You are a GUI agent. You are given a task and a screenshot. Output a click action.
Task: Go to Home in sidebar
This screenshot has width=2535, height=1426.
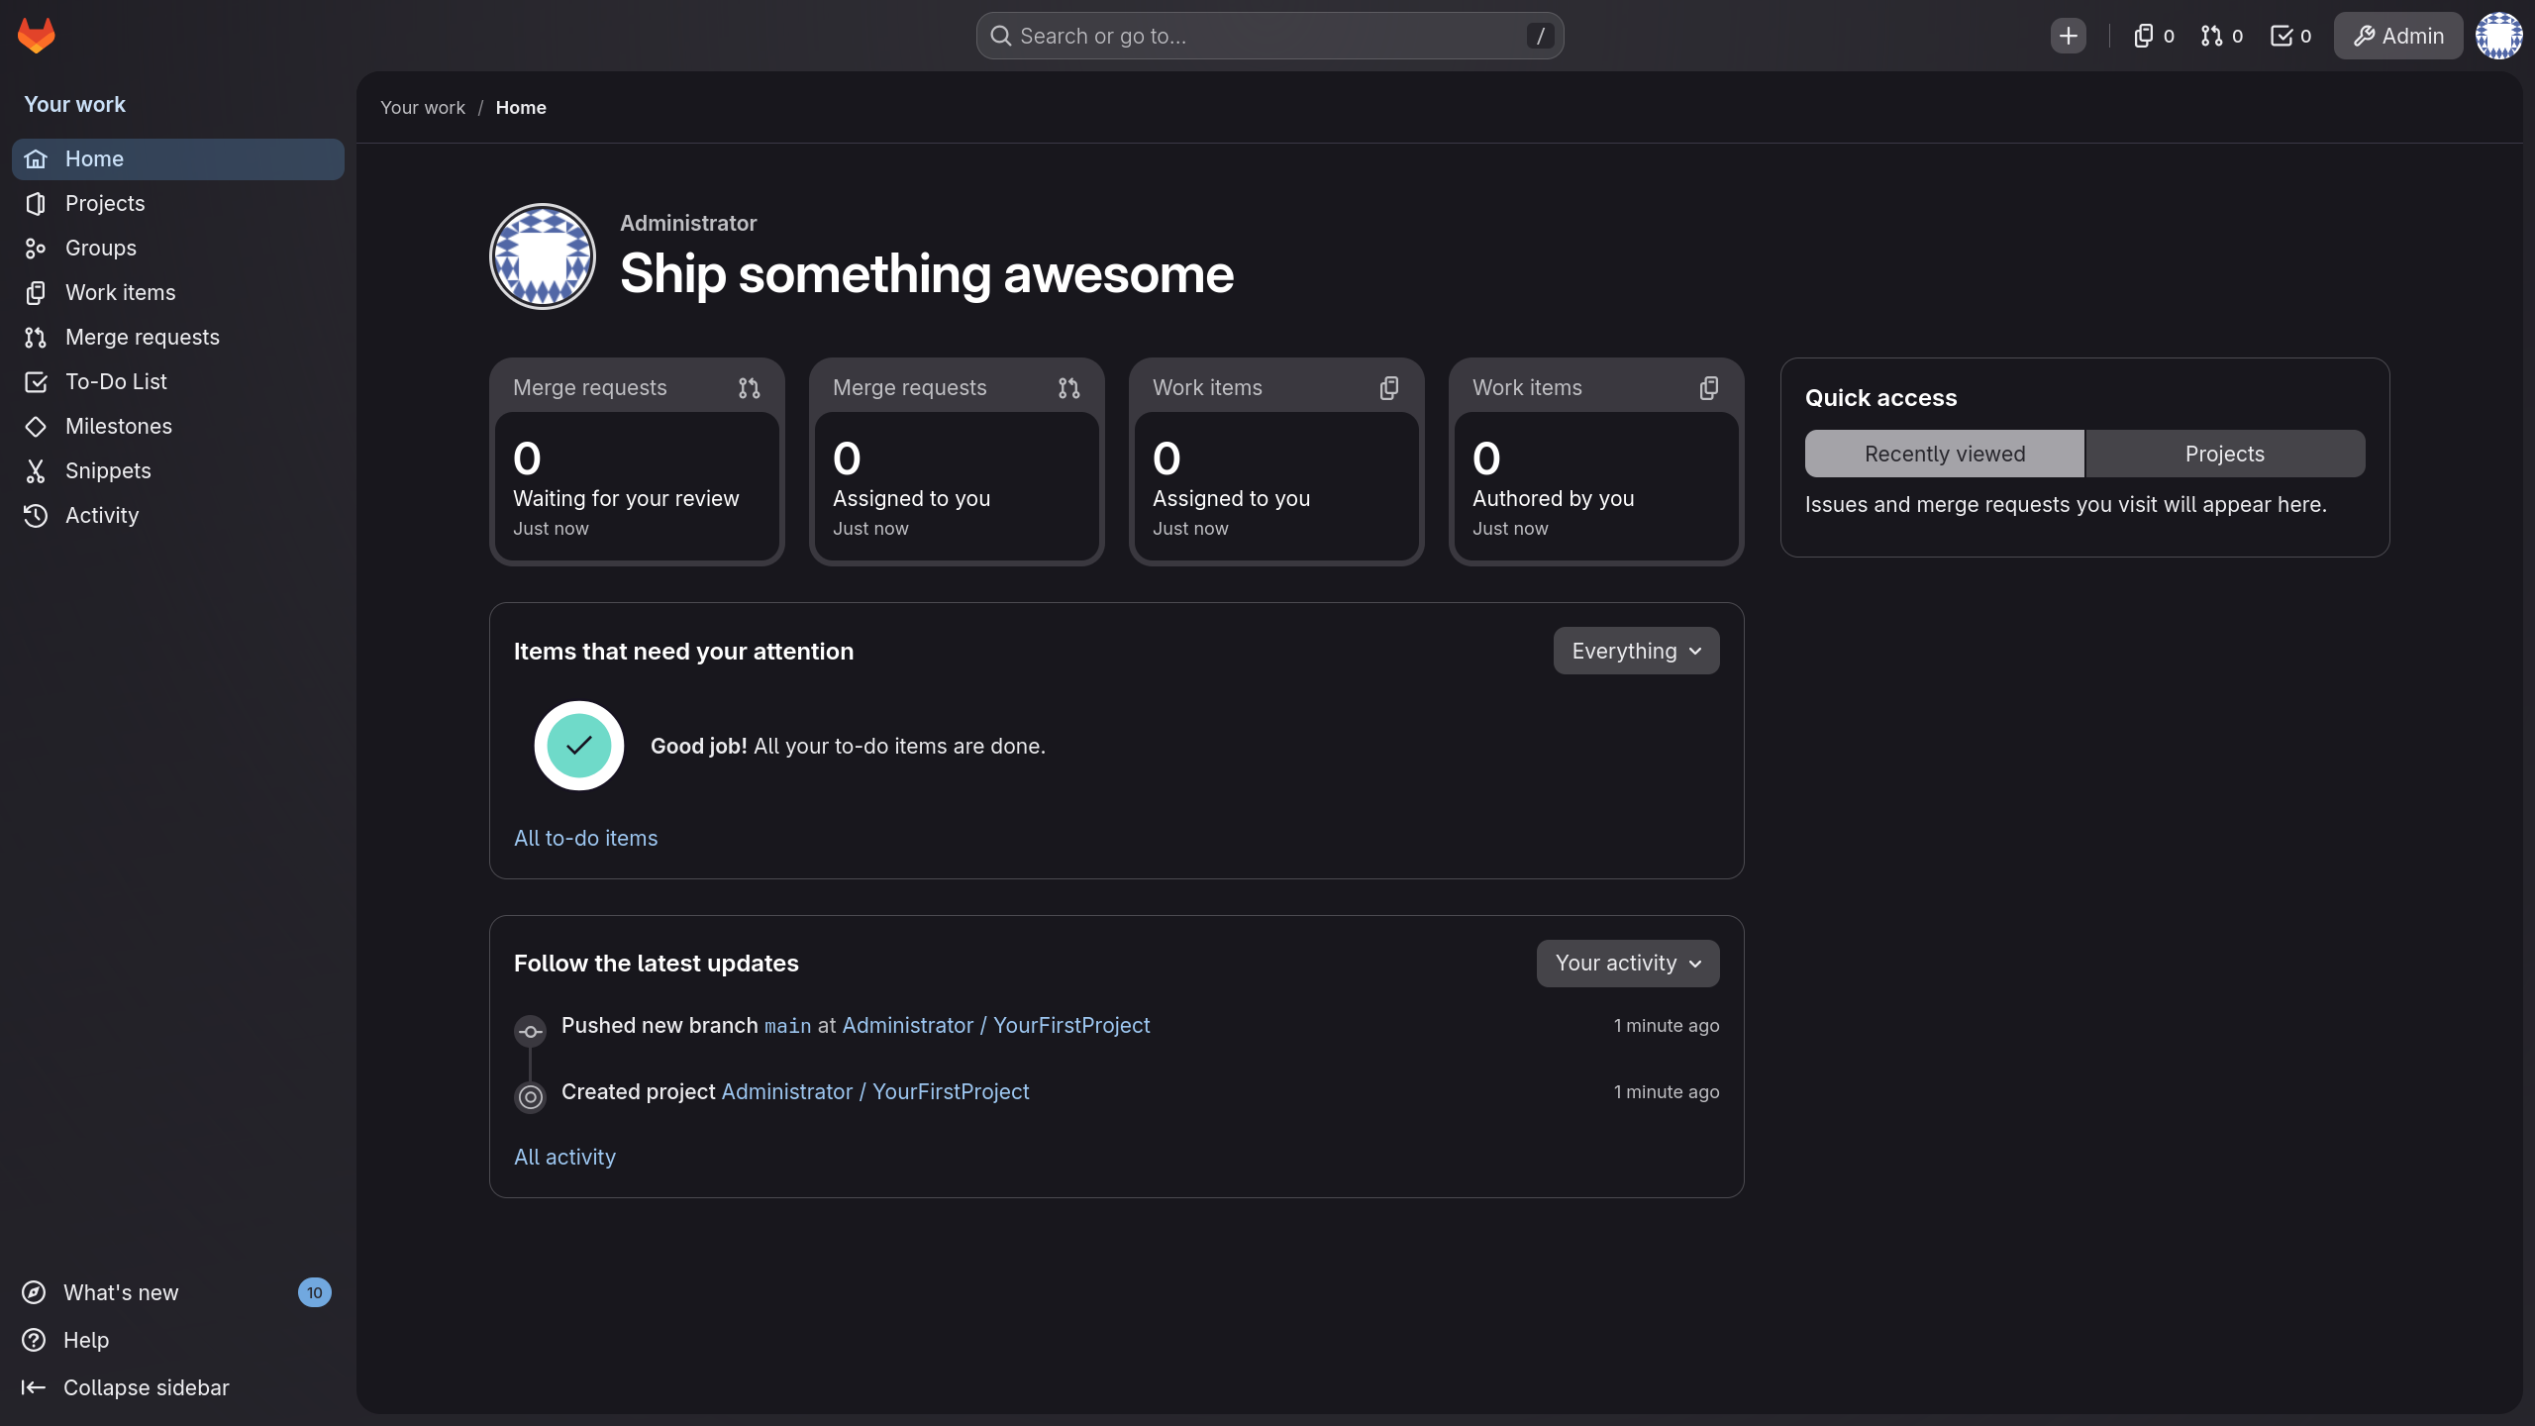(178, 159)
